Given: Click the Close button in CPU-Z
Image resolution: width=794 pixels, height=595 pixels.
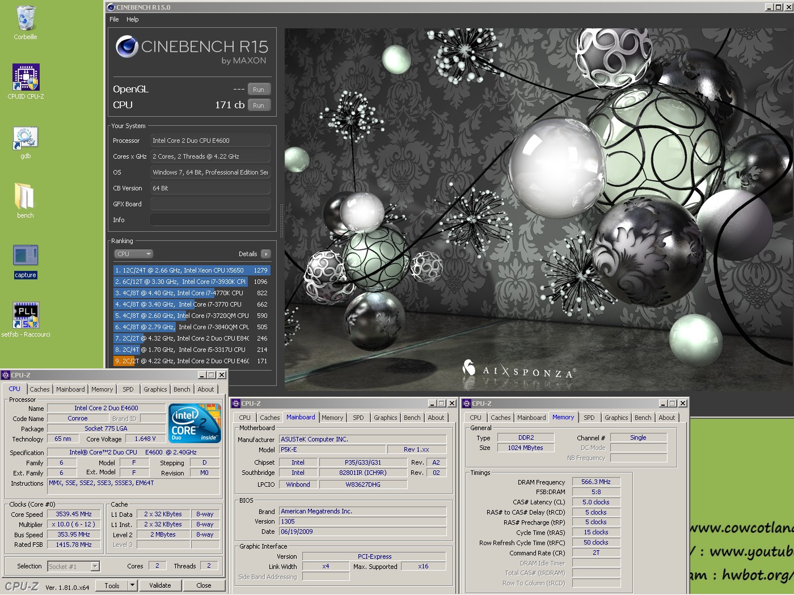Looking at the screenshot, I should click(204, 585).
